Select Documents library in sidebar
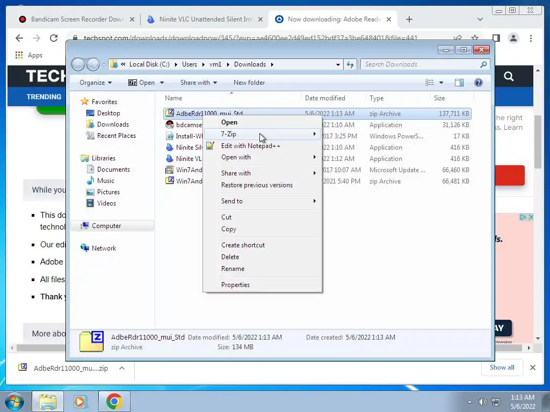 click(x=113, y=170)
